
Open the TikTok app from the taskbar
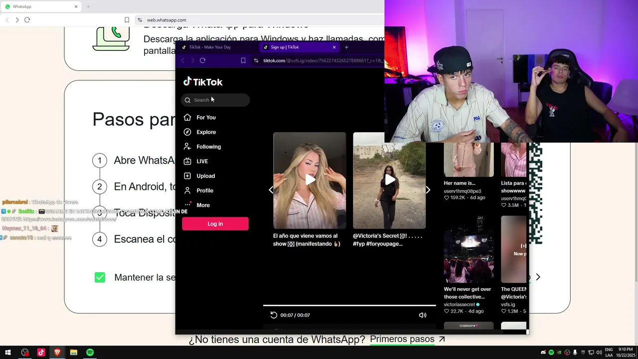41,353
